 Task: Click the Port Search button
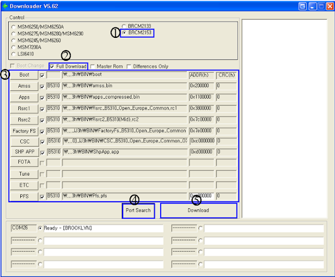click(x=138, y=211)
